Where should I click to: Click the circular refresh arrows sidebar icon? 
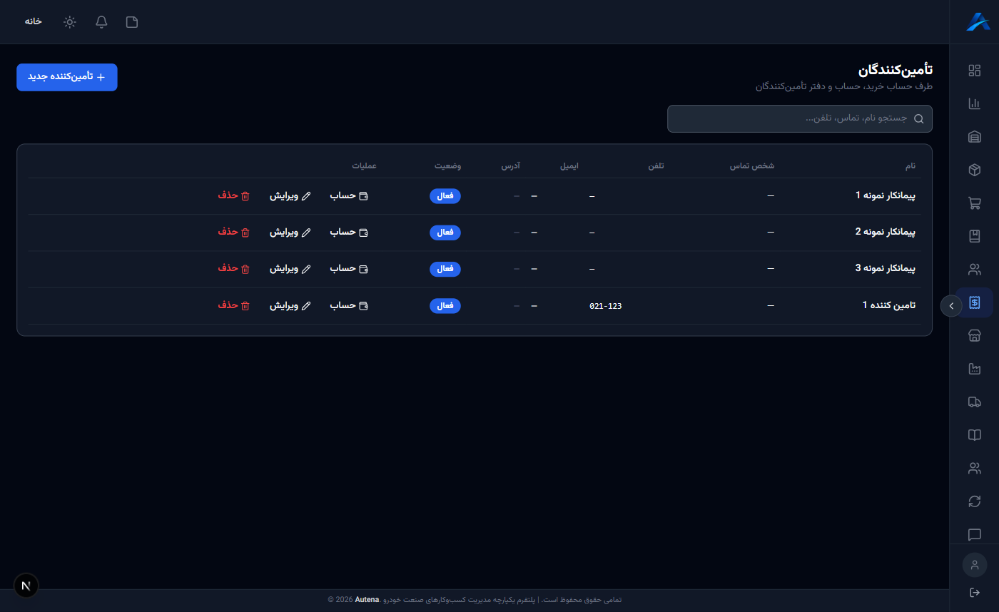click(974, 501)
